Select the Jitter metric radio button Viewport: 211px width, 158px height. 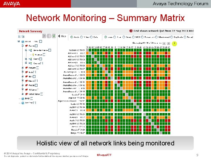tap(115, 37)
